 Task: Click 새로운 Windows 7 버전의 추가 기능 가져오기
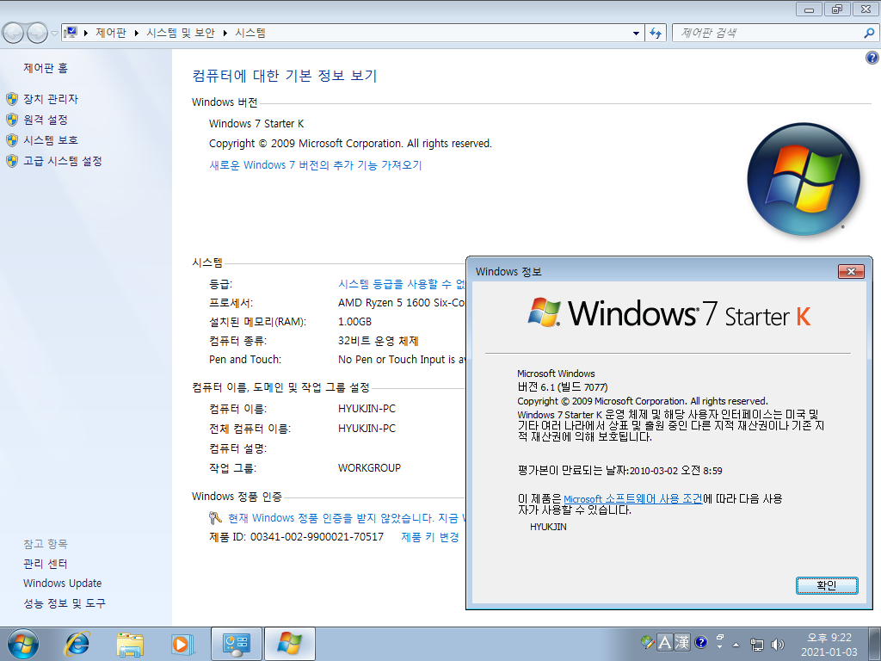(x=315, y=165)
